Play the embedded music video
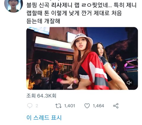The height and width of the screenshot is (125, 142). (x=82, y=58)
